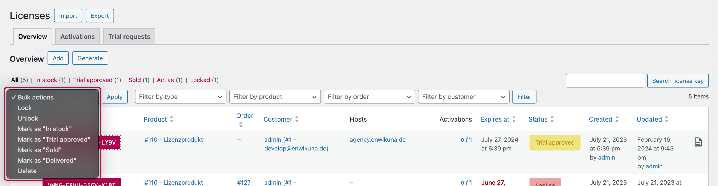Open the Trial requests tab
The image size is (718, 186).
point(129,36)
